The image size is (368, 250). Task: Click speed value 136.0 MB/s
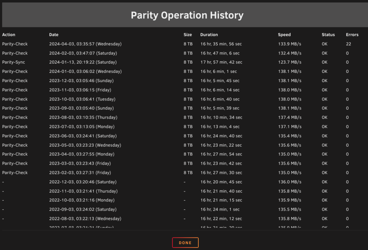[290, 182]
